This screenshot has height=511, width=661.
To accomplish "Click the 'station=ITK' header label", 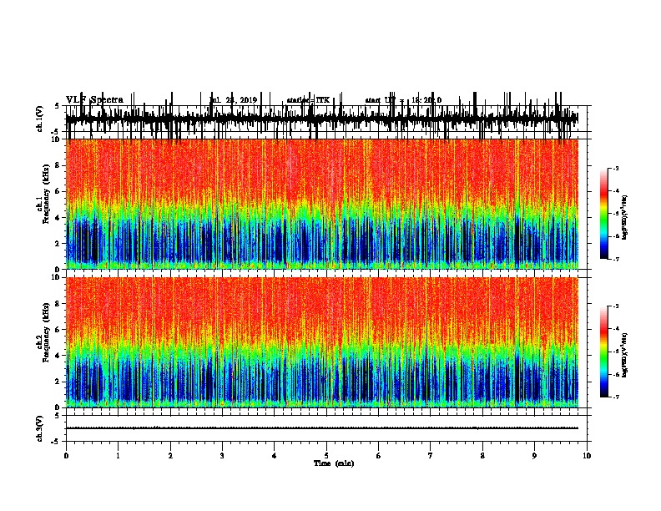I will pyautogui.click(x=308, y=100).
